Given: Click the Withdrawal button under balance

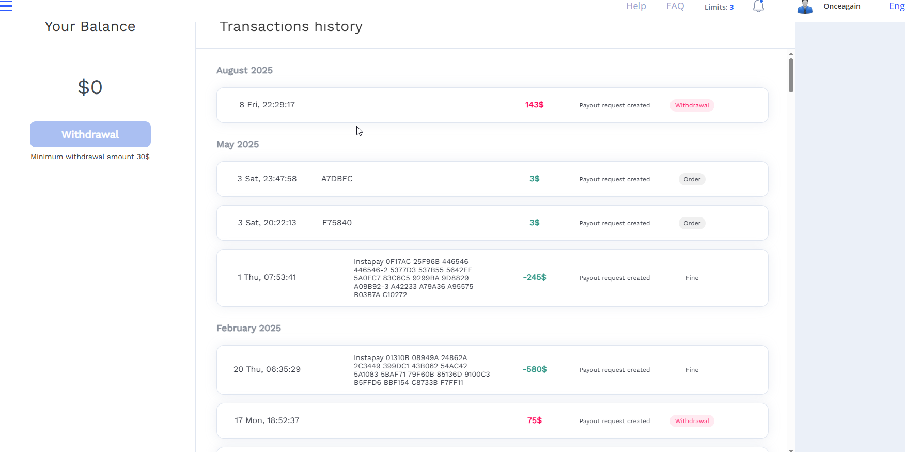Looking at the screenshot, I should [x=90, y=134].
